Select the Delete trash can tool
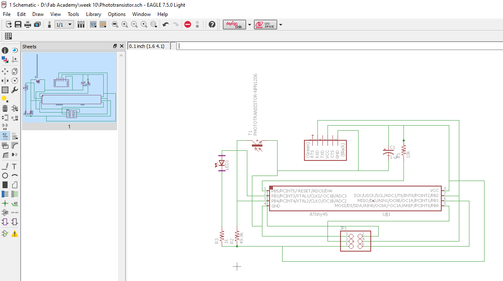The image size is (503, 281). tap(5, 108)
